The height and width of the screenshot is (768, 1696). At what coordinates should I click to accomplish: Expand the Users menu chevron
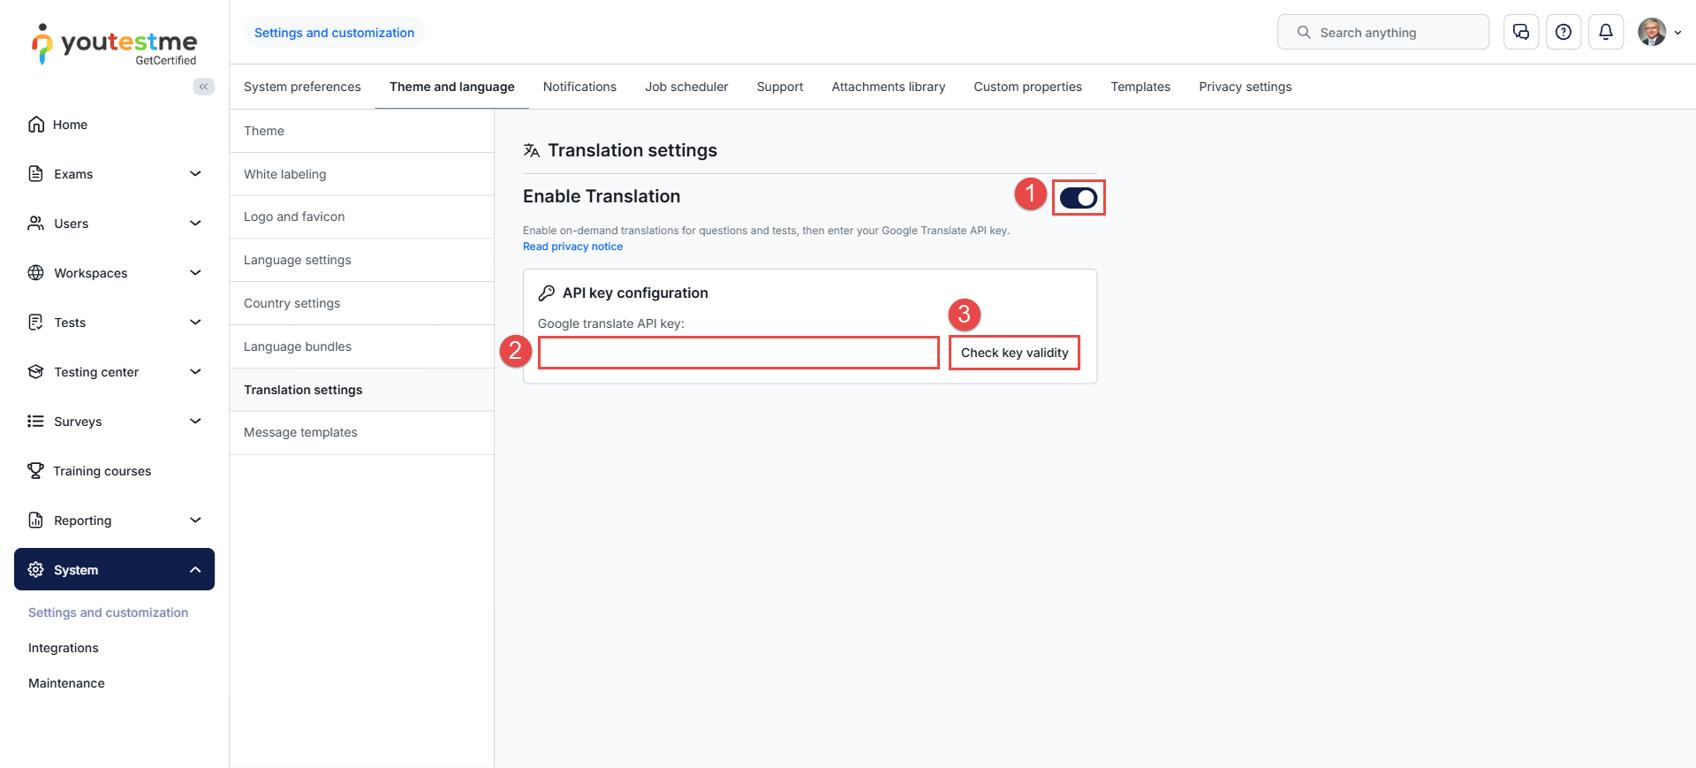[x=195, y=224]
